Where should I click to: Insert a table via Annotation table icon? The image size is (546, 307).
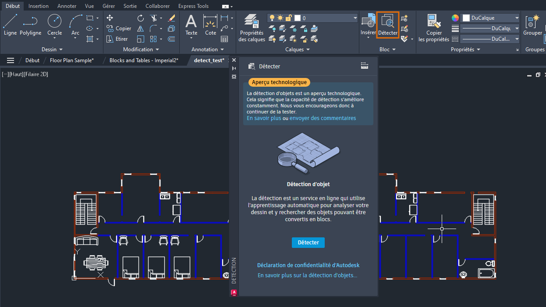coord(224,39)
